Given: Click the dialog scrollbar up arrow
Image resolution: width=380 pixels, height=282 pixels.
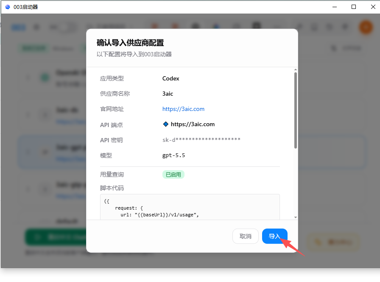Looking at the screenshot, I should click(296, 70).
